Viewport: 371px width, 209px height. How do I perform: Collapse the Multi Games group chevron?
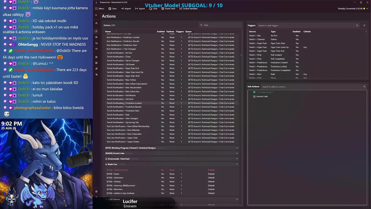coord(237,199)
